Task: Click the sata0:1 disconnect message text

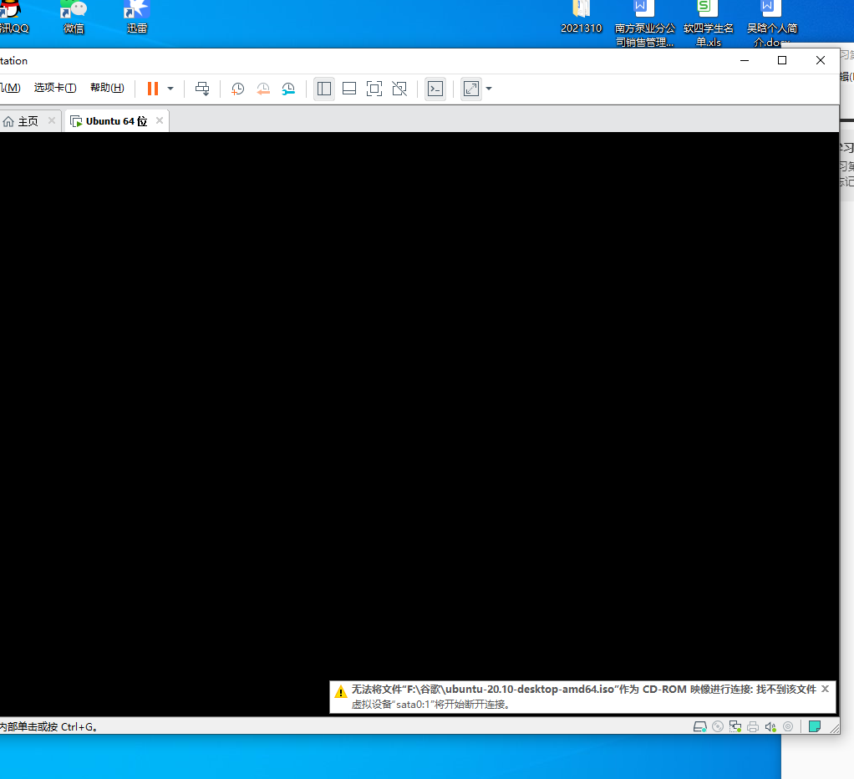Action: (x=430, y=705)
